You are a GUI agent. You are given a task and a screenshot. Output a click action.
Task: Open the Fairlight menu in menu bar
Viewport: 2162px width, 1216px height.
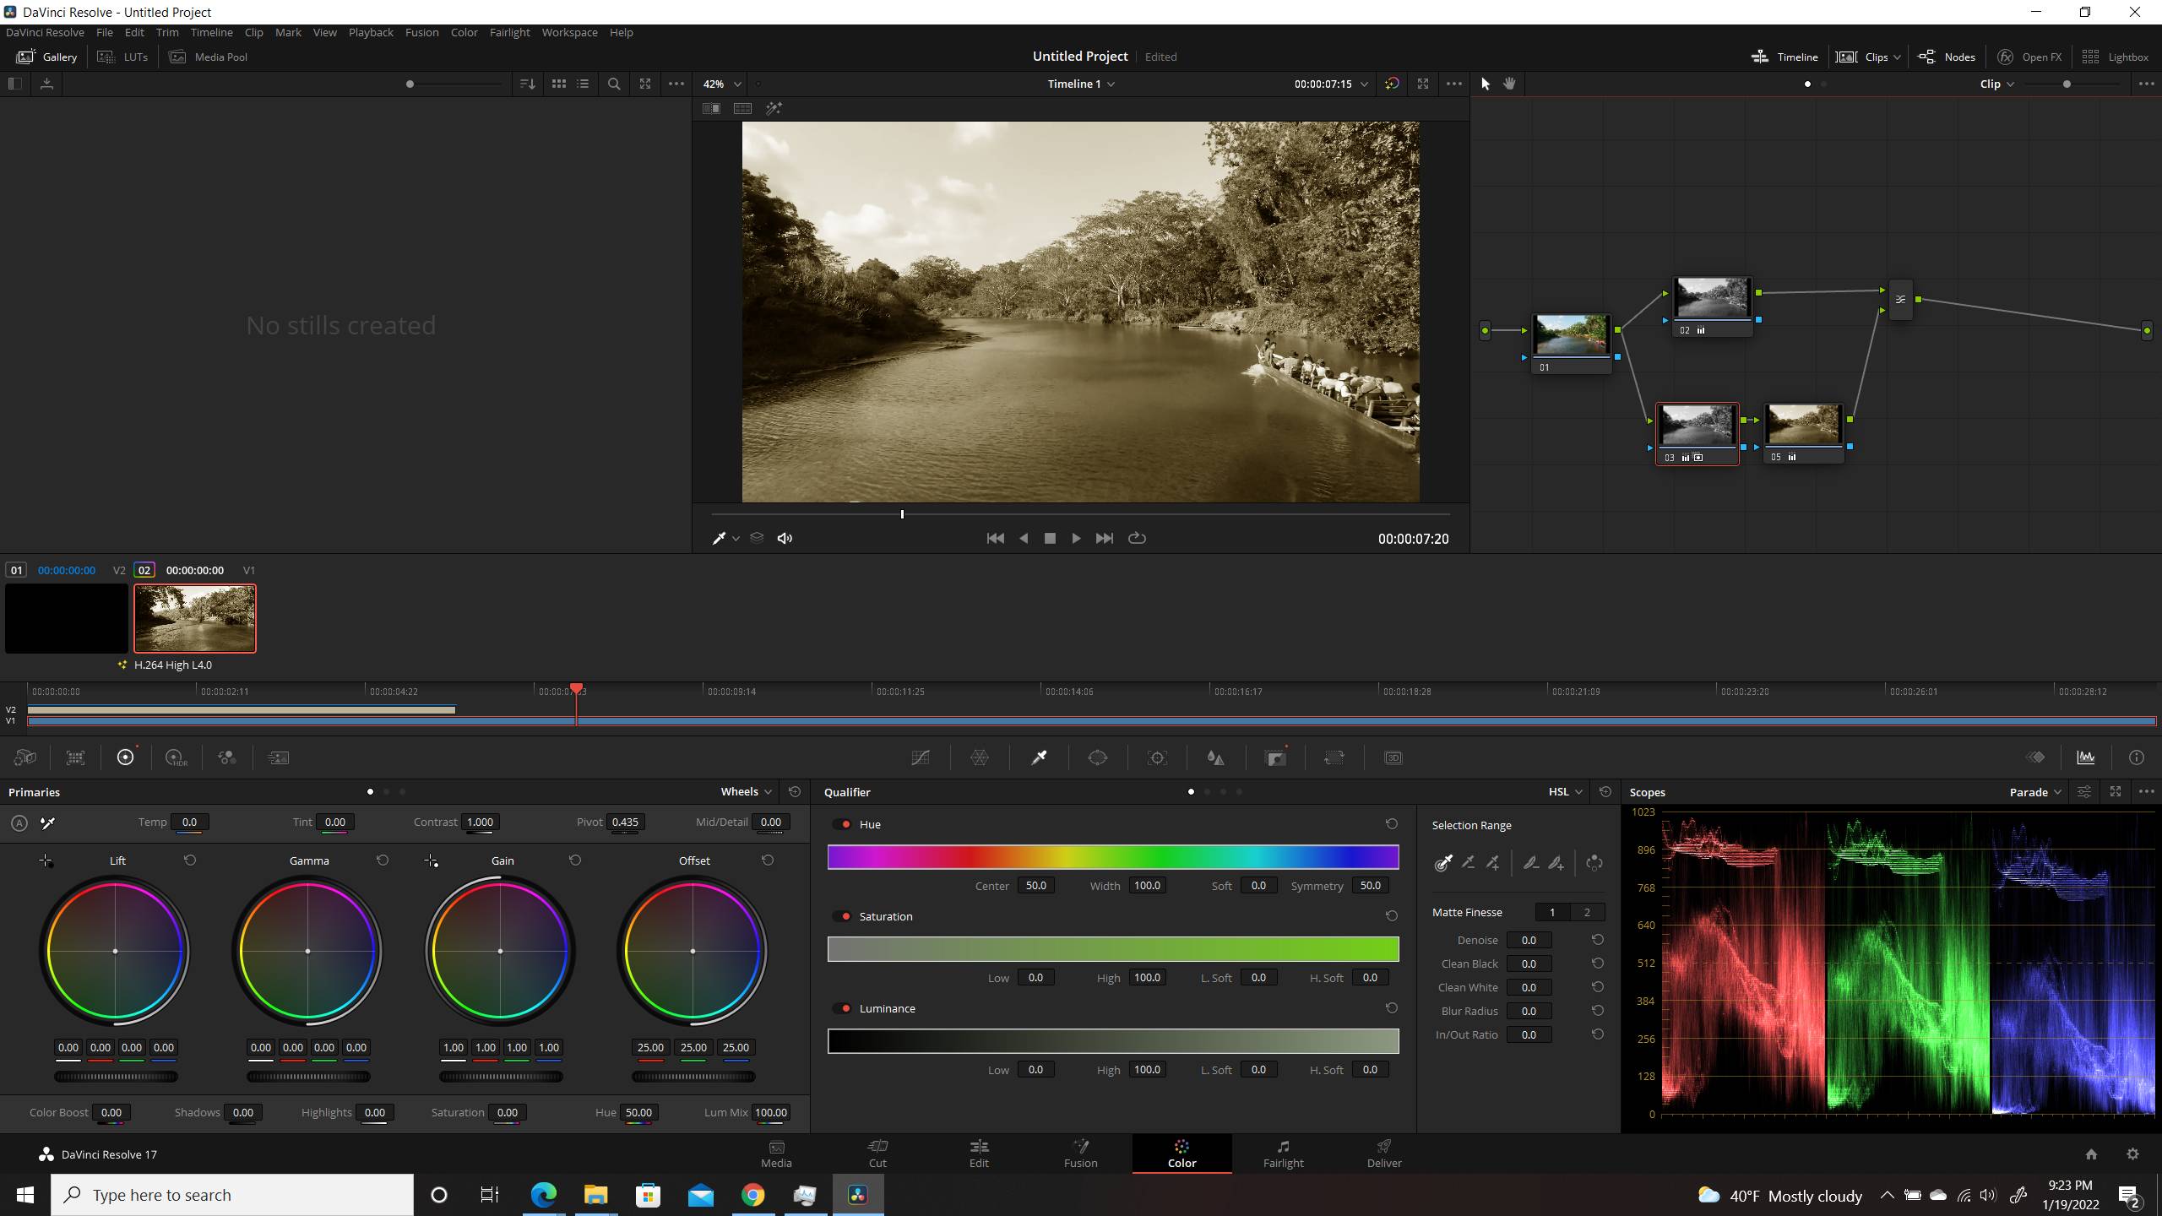[509, 32]
